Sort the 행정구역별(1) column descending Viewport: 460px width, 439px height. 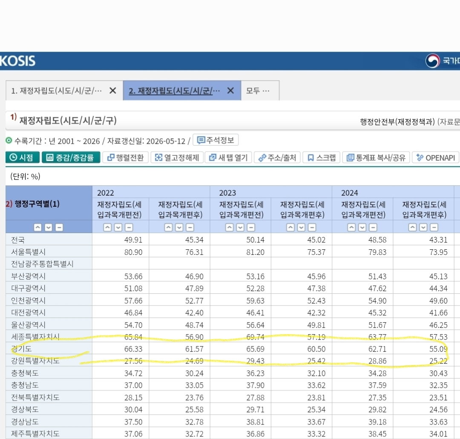coord(49,227)
